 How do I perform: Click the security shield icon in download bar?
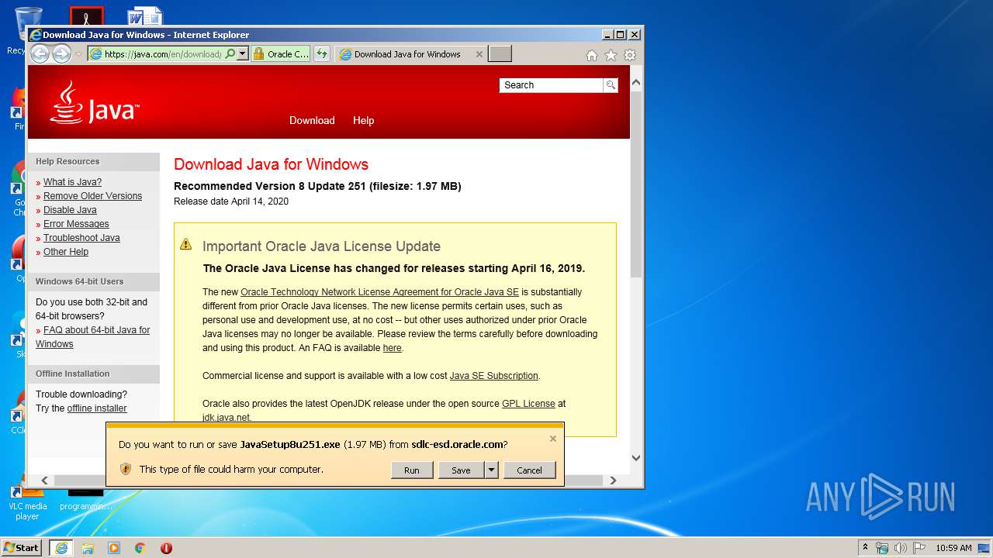126,469
